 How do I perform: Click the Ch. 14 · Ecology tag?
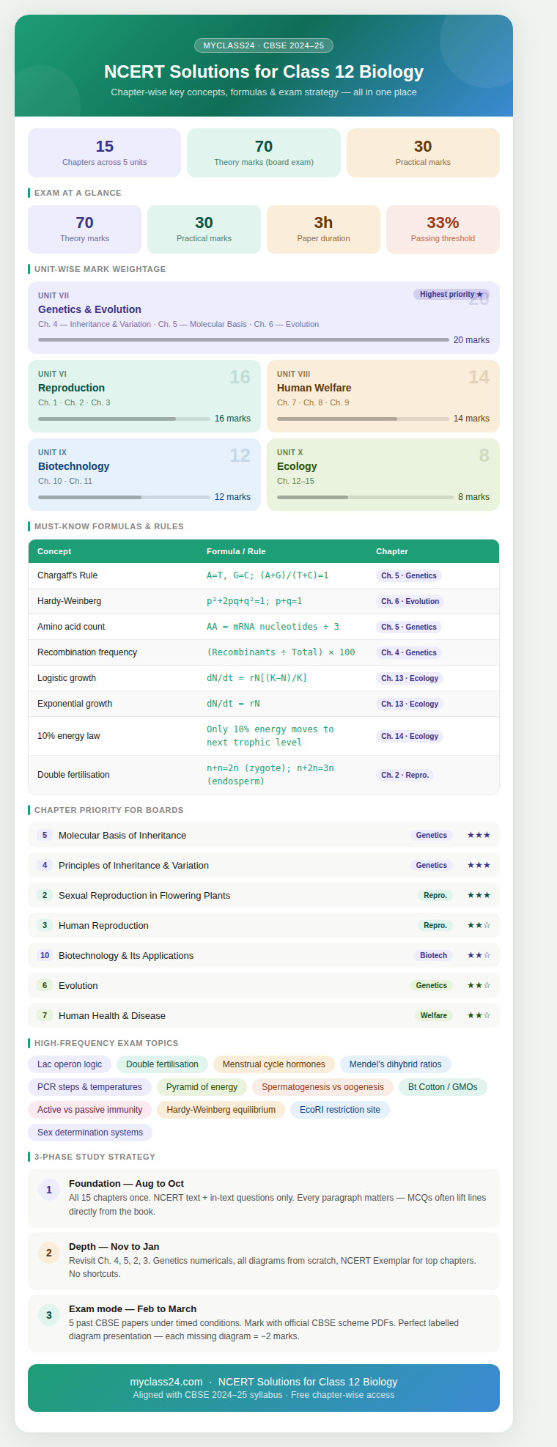410,736
